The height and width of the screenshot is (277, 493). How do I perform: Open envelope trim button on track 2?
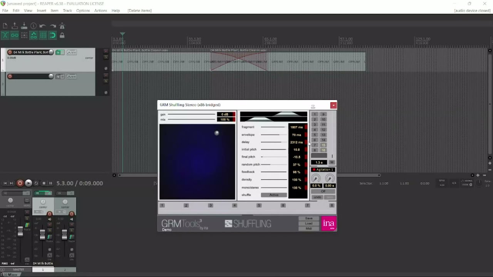pos(72,77)
